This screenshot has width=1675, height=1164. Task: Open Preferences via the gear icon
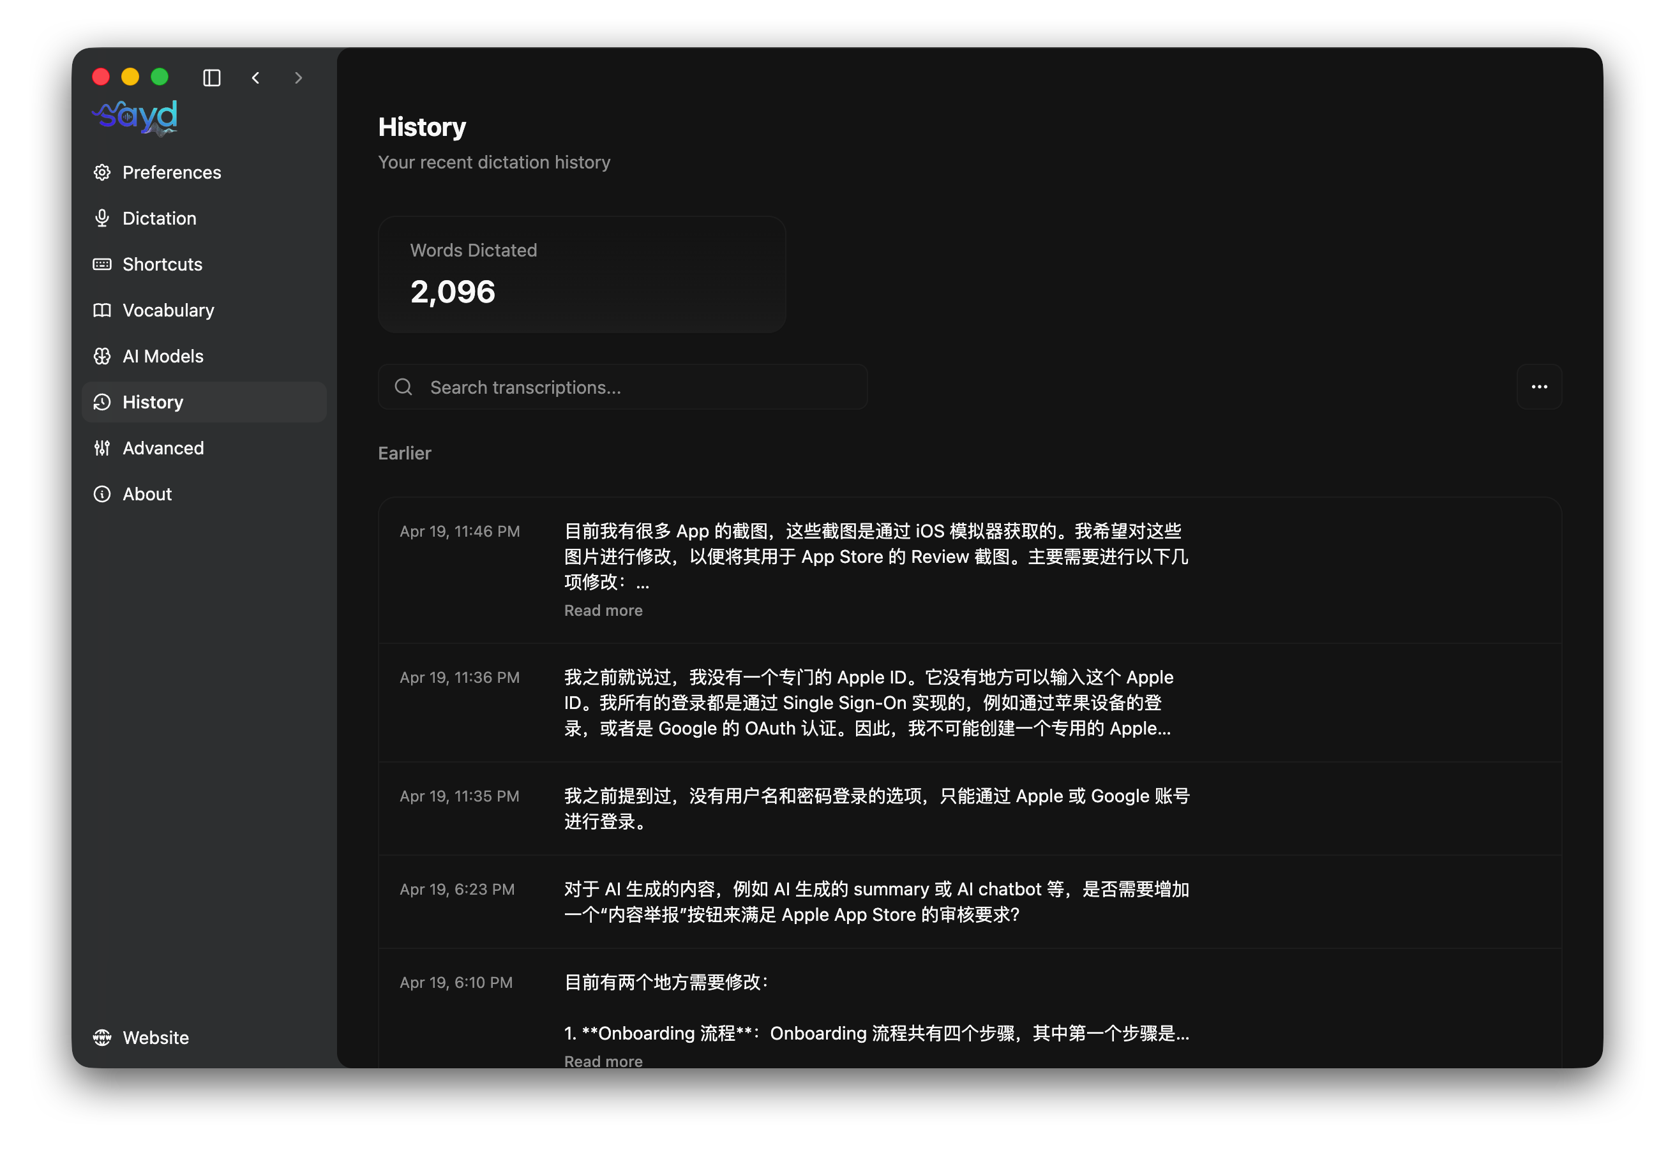click(102, 172)
